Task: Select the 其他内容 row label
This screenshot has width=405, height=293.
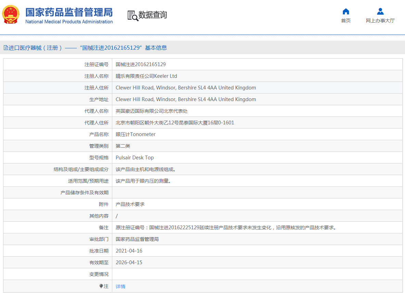Action: 99,216
